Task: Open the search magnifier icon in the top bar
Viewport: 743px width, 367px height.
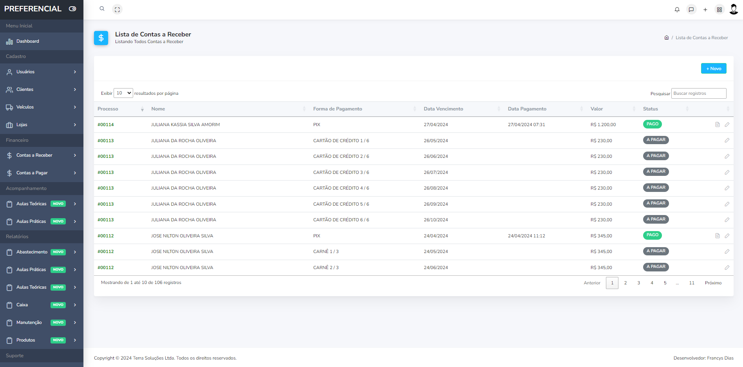Action: pyautogui.click(x=102, y=9)
